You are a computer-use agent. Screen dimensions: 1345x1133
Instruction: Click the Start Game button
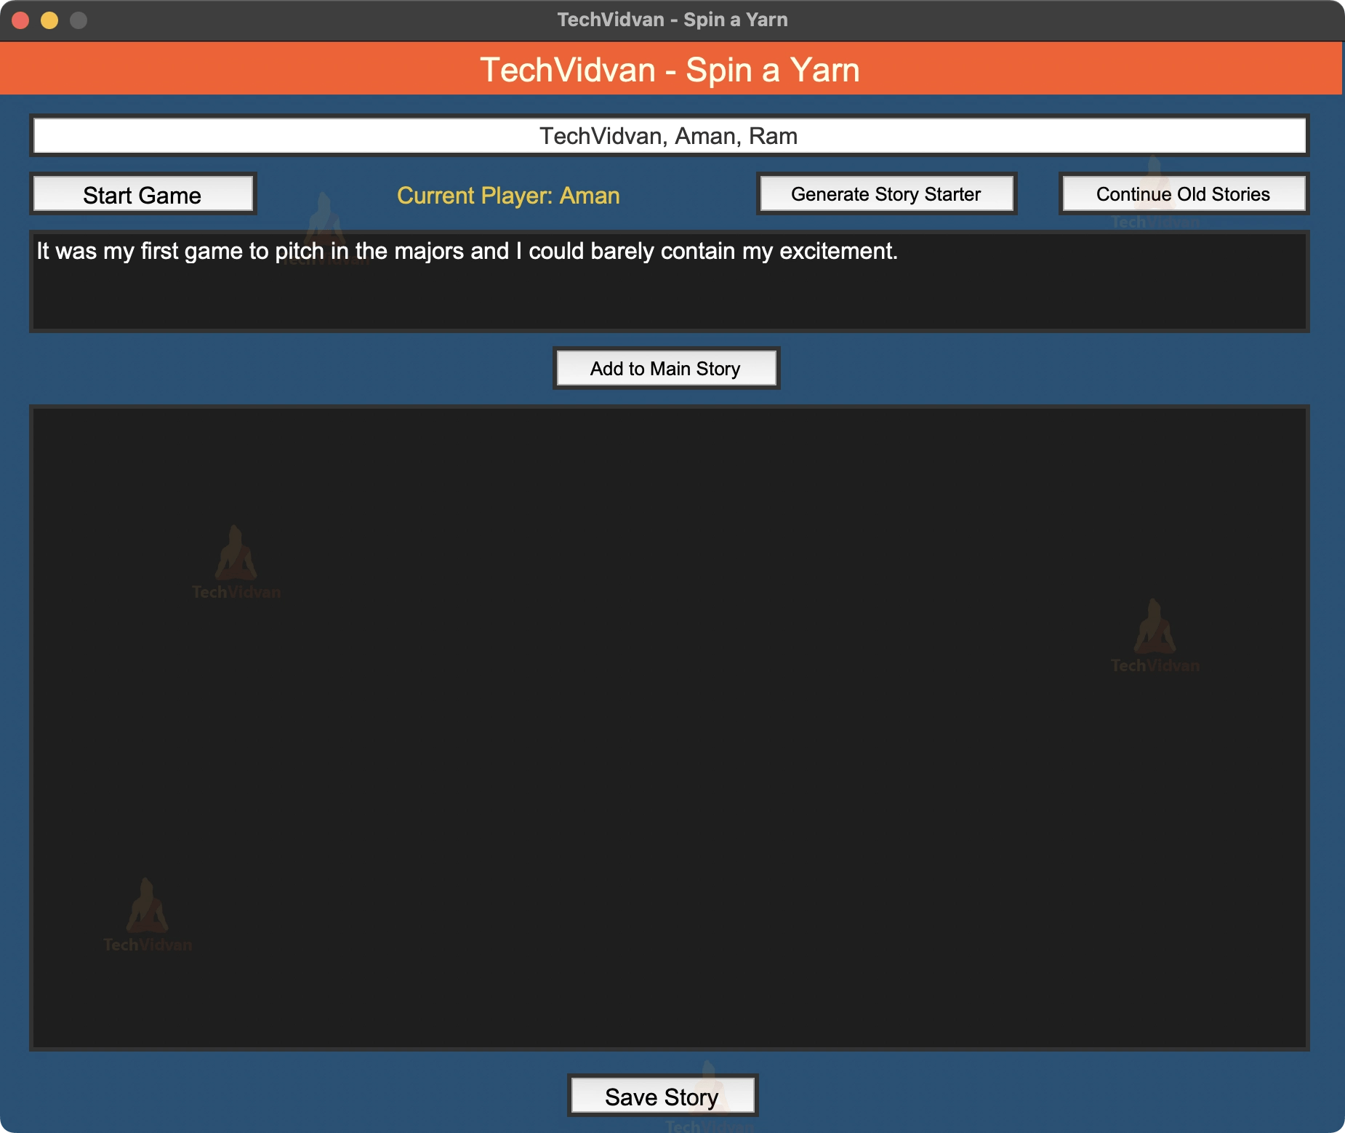142,194
